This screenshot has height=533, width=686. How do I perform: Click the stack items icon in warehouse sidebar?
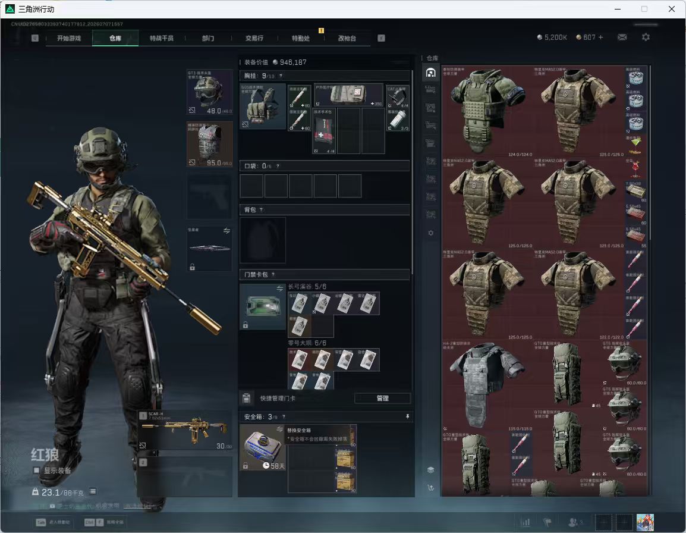point(430,470)
